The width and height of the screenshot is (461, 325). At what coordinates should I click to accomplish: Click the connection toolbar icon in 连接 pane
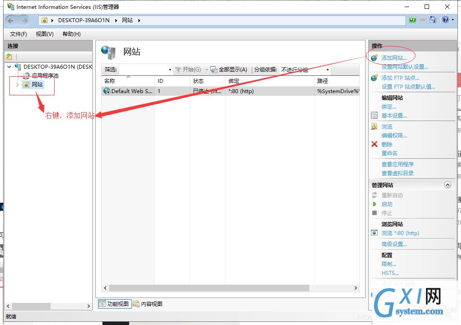(x=9, y=57)
